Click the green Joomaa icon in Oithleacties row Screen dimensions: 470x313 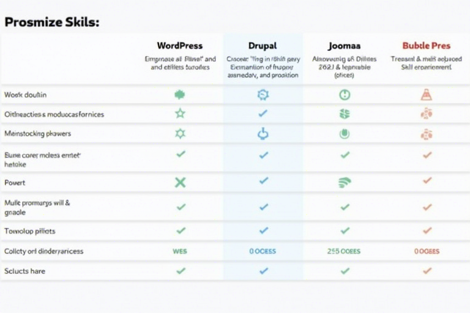click(x=345, y=114)
